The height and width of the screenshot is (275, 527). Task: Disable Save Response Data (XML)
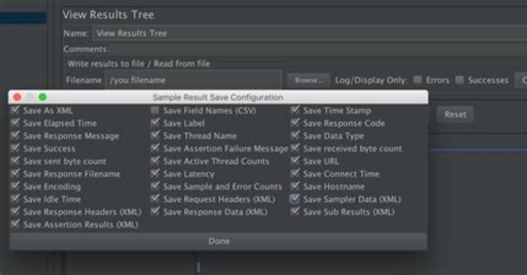155,211
